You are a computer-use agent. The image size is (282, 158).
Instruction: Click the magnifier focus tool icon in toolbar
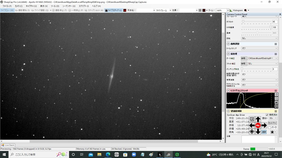click(x=246, y=10)
